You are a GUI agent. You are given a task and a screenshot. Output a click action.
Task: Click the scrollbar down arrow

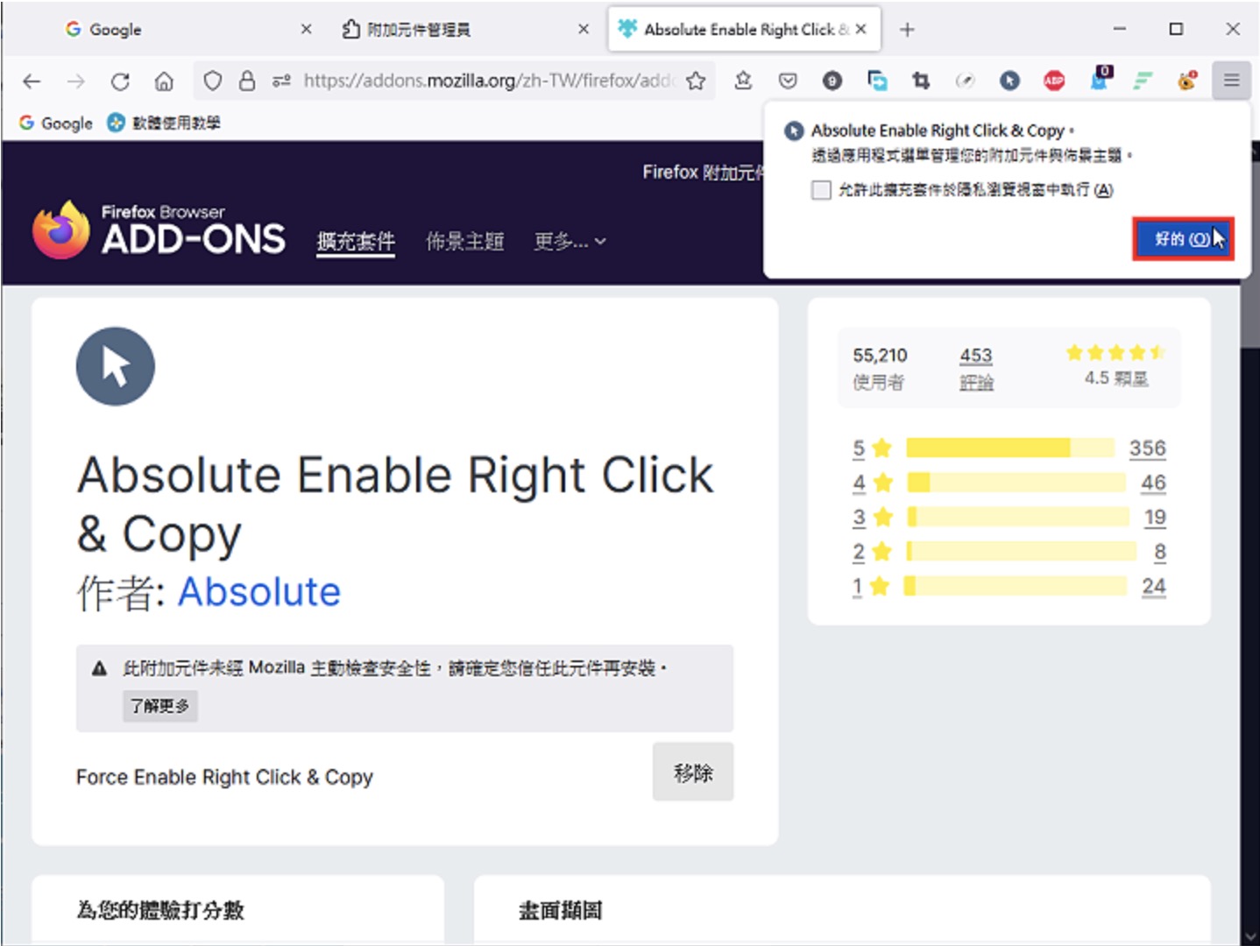(1250, 935)
